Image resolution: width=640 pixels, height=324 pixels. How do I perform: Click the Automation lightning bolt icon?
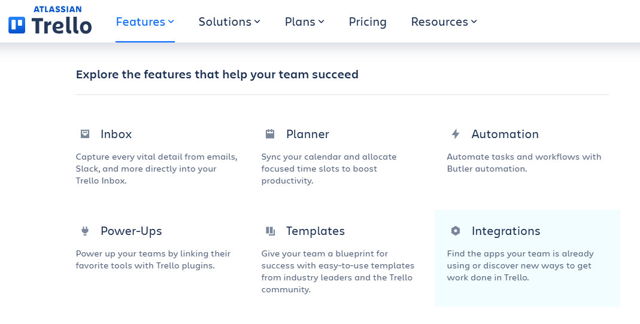456,134
